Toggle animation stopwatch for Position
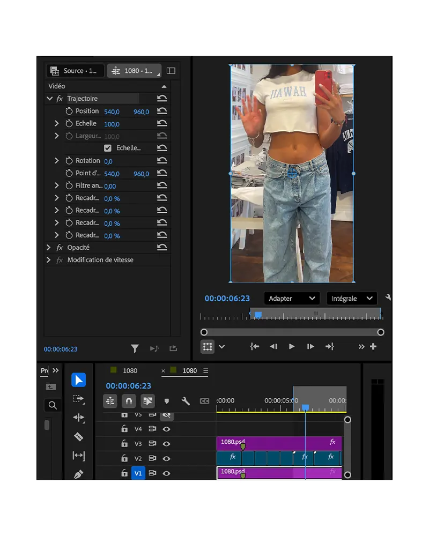The height and width of the screenshot is (536, 429). 69,111
